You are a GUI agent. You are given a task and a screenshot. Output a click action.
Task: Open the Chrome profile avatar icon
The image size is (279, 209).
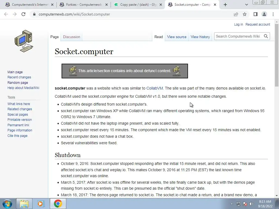point(264,14)
